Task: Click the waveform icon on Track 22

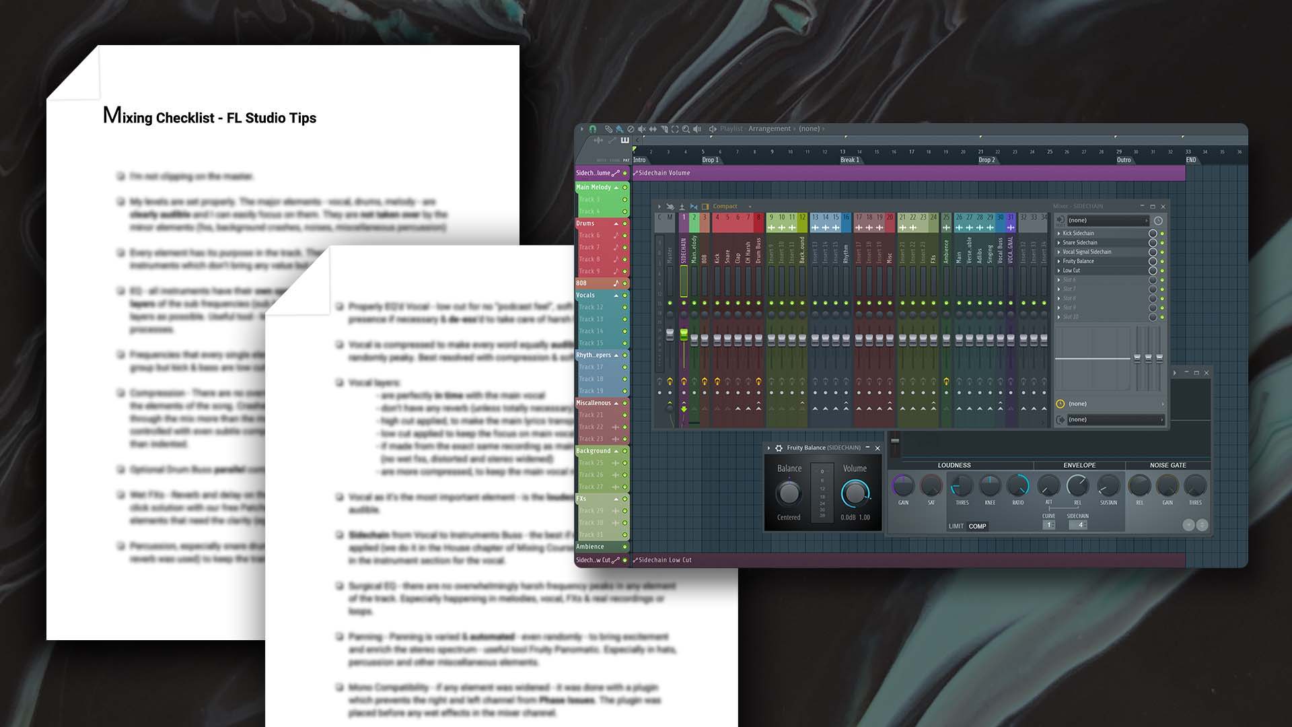Action: (x=615, y=427)
